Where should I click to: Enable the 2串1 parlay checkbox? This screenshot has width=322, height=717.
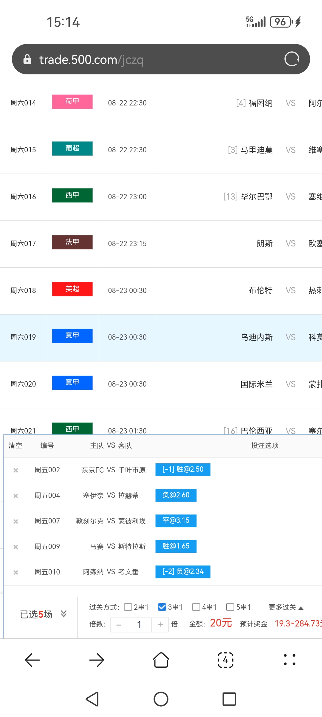[x=128, y=607]
